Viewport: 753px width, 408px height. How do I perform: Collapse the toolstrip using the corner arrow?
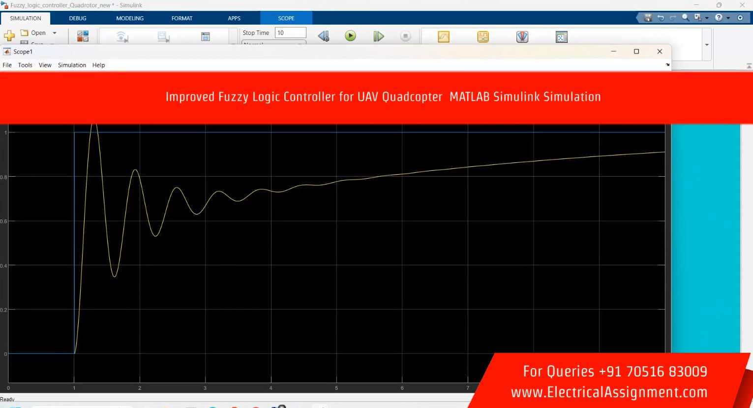(749, 65)
